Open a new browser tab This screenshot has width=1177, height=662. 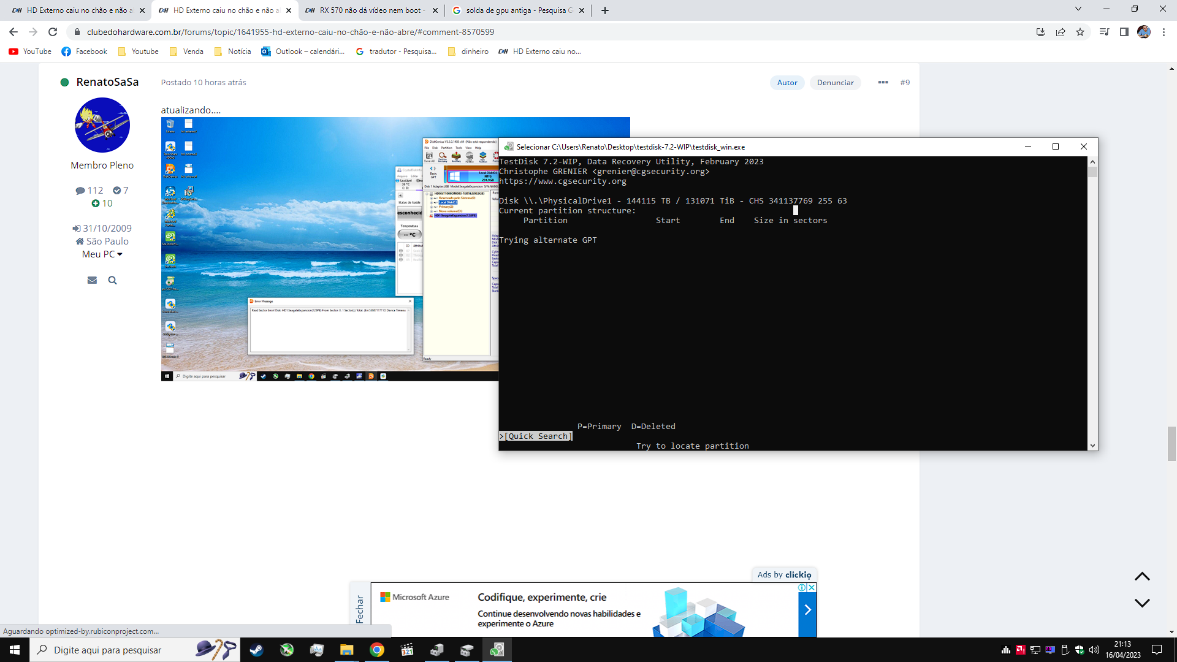(x=605, y=10)
